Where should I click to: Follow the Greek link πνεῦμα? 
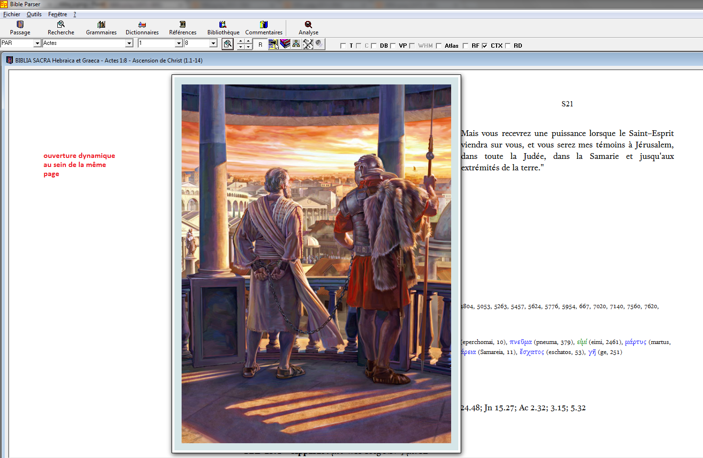pos(520,342)
